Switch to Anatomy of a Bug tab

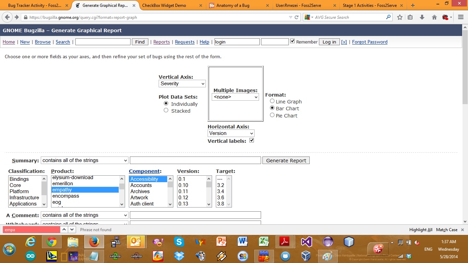coord(236,5)
